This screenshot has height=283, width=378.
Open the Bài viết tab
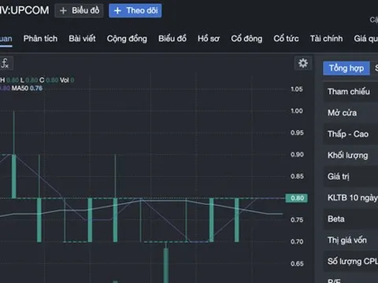pyautogui.click(x=82, y=39)
